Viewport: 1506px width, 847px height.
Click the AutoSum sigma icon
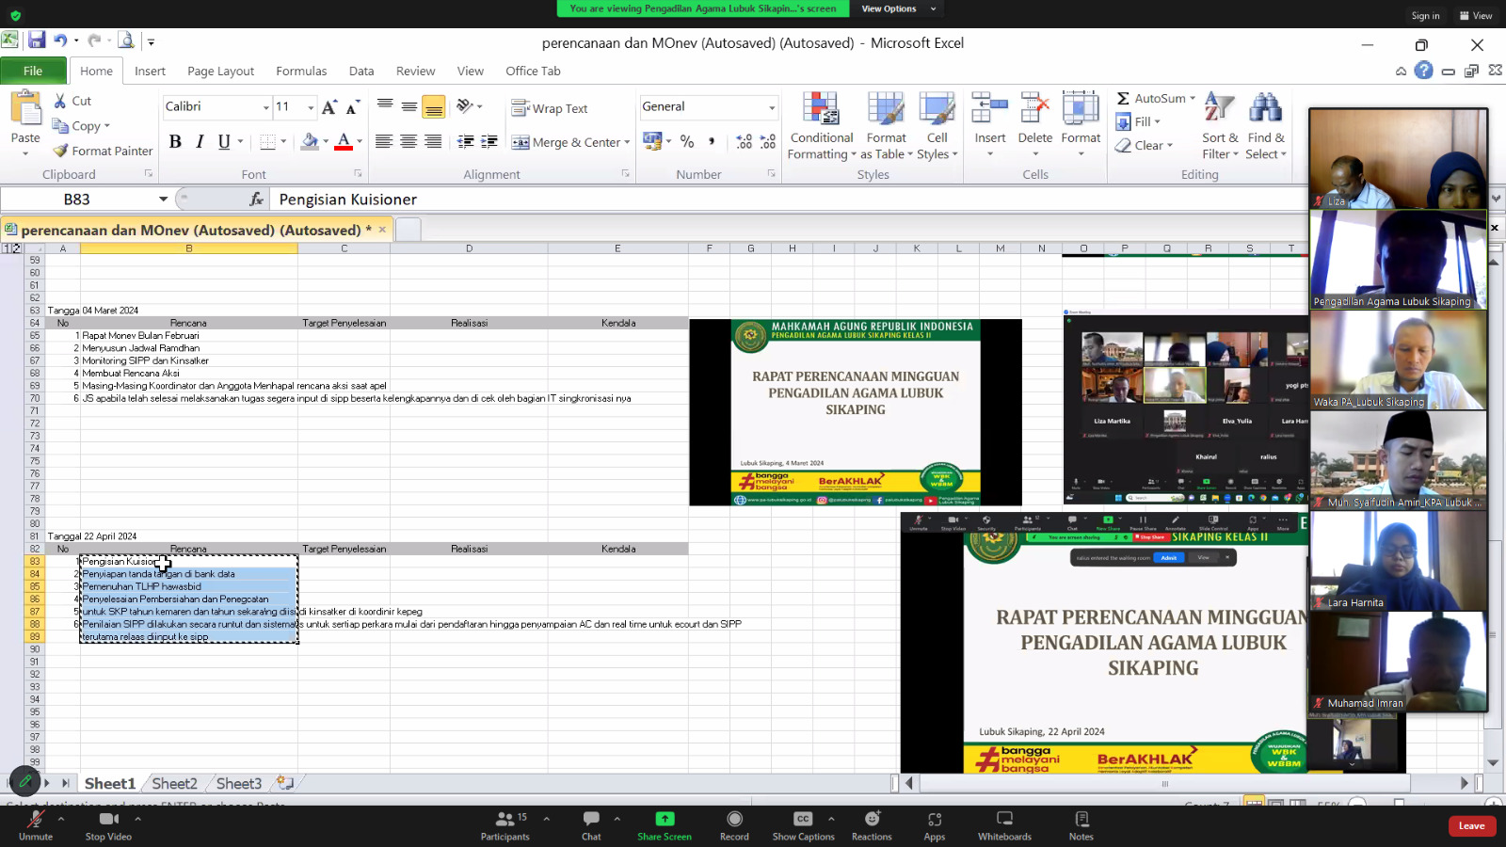point(1123,99)
